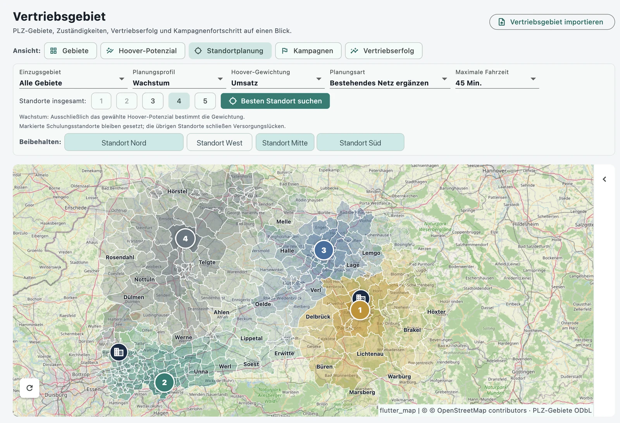620x423 pixels.
Task: Click the Warburg label on the map
Action: 399,377
